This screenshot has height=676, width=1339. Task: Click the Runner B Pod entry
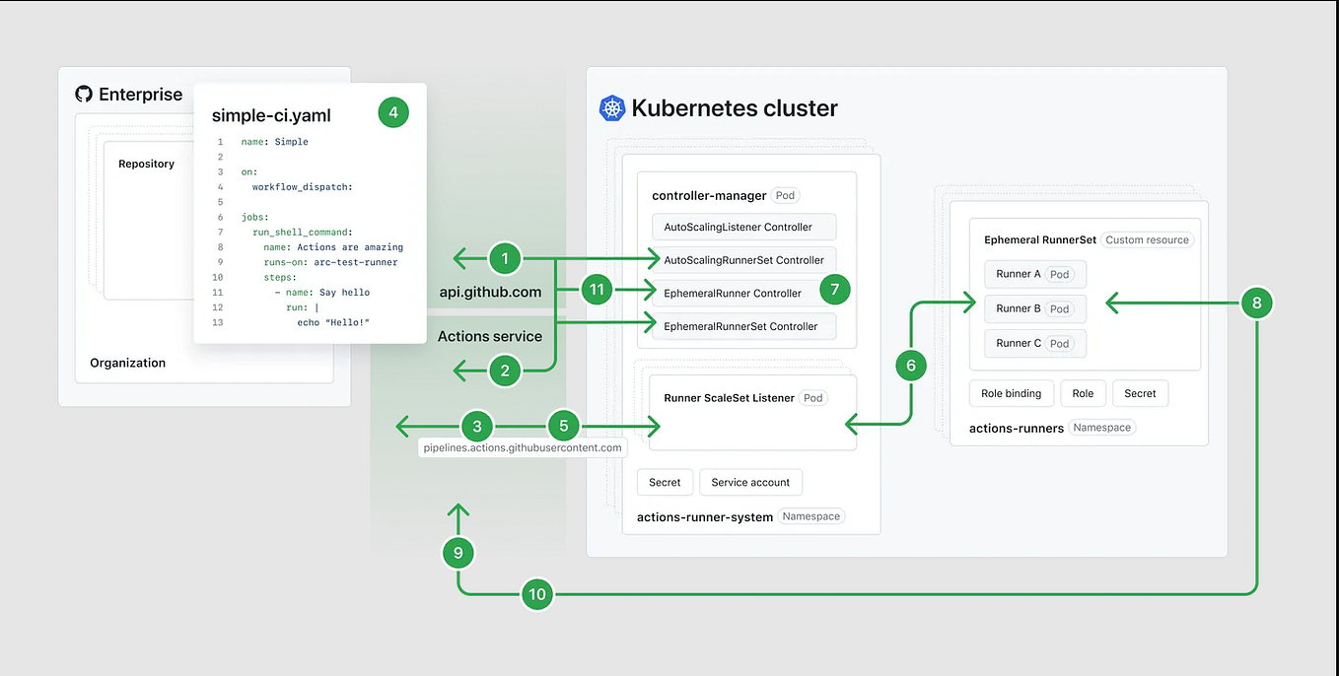click(x=1035, y=308)
